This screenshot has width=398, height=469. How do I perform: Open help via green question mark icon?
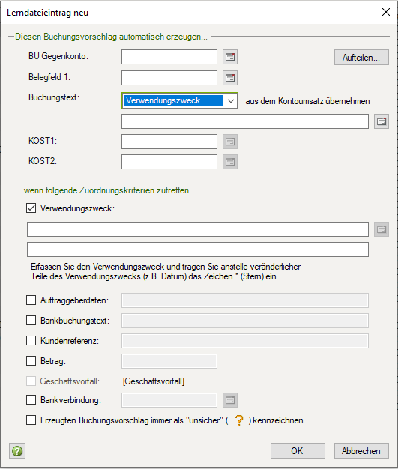click(17, 450)
